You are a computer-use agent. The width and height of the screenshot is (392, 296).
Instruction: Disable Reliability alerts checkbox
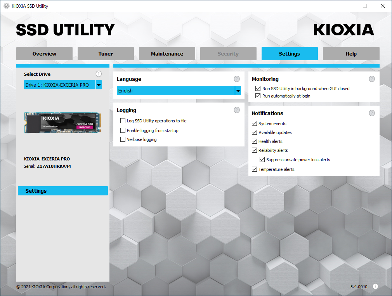click(x=255, y=150)
